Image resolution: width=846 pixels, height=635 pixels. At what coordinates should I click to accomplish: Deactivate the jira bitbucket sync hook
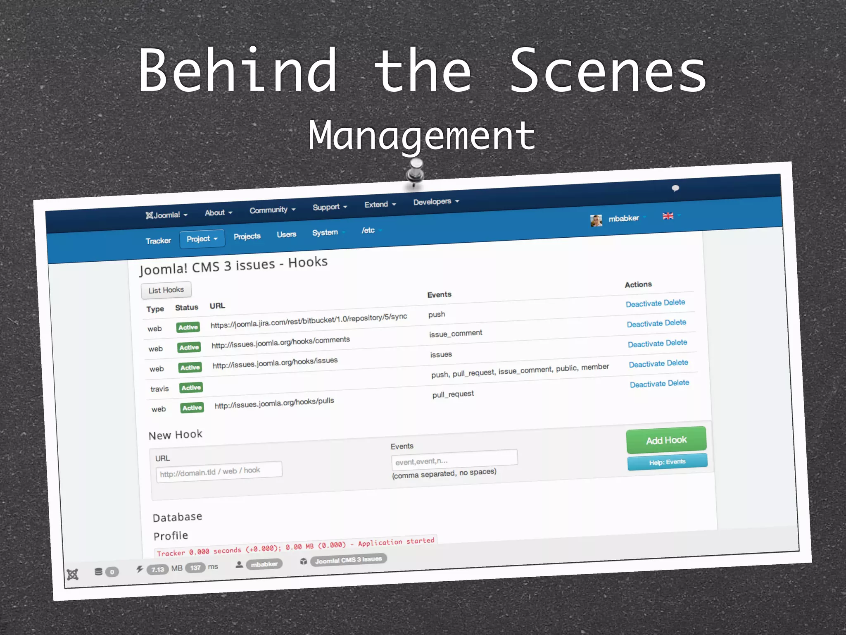[x=644, y=304]
